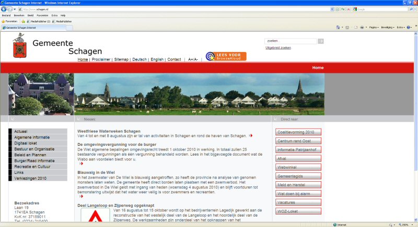
Task: Switch to the Gemeente Schagen Internet tab
Action: tap(24, 27)
